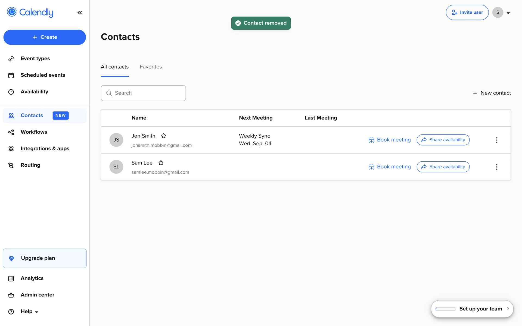
Task: Switch to the Favorites tab
Action: coord(151,67)
